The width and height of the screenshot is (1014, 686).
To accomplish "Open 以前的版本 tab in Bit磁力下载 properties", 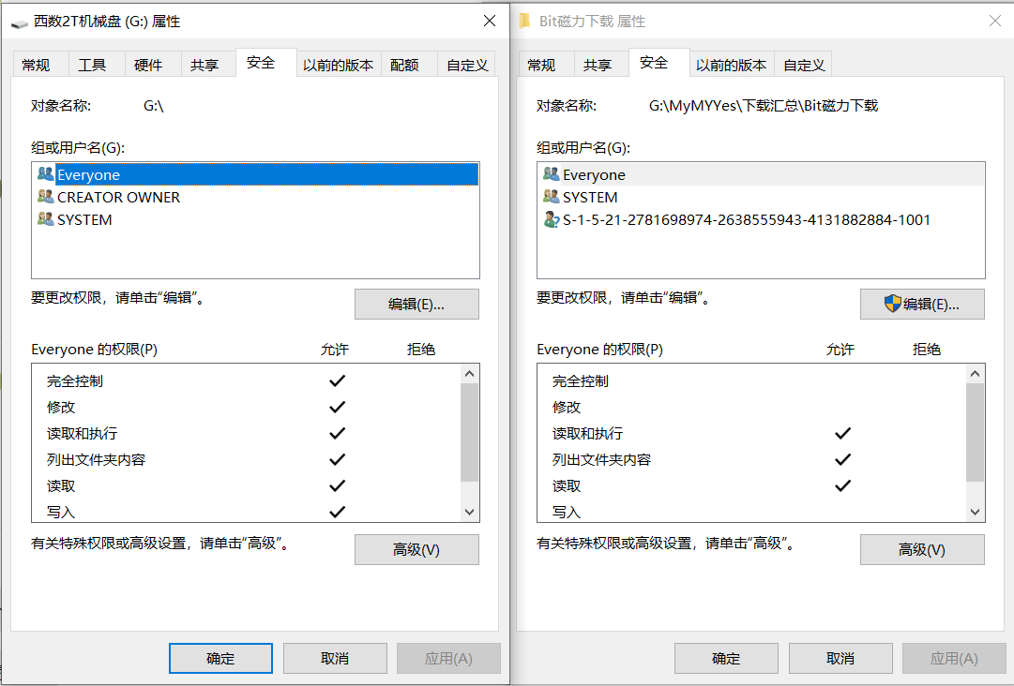I will tap(732, 65).
